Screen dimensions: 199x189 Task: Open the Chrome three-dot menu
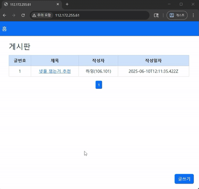point(193,15)
